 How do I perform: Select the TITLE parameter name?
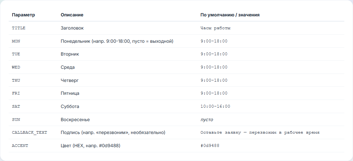click(x=19, y=28)
